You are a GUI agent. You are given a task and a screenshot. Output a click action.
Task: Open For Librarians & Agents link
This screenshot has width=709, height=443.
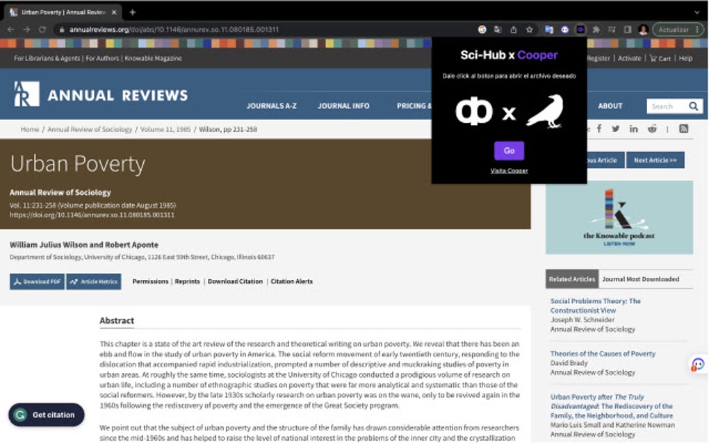point(47,58)
